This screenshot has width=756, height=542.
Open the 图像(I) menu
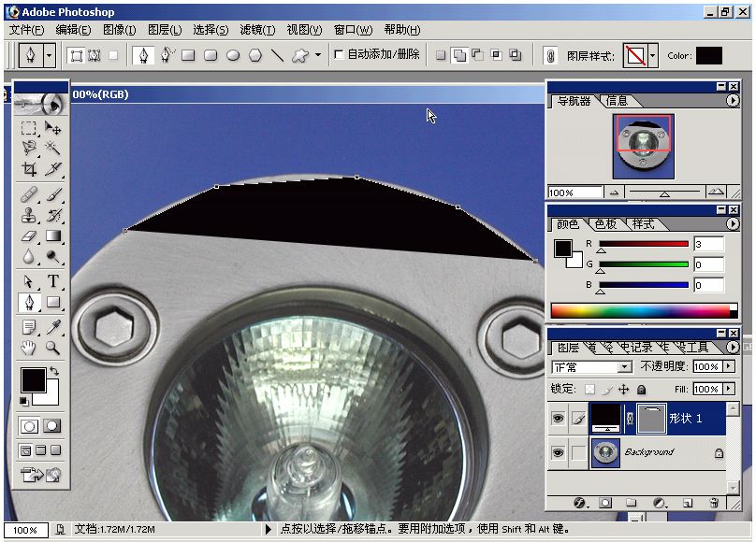click(119, 30)
